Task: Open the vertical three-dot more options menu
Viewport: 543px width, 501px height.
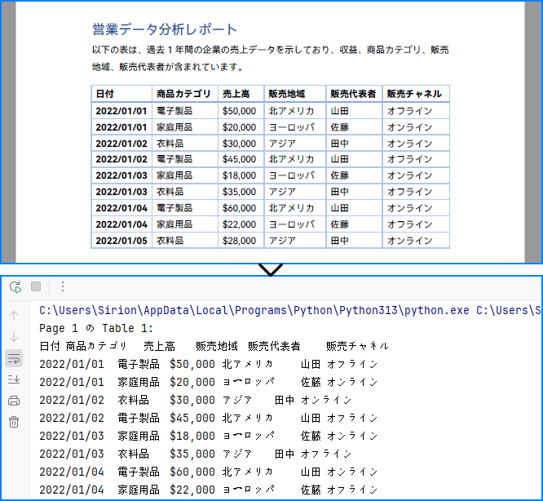Action: 63,286
